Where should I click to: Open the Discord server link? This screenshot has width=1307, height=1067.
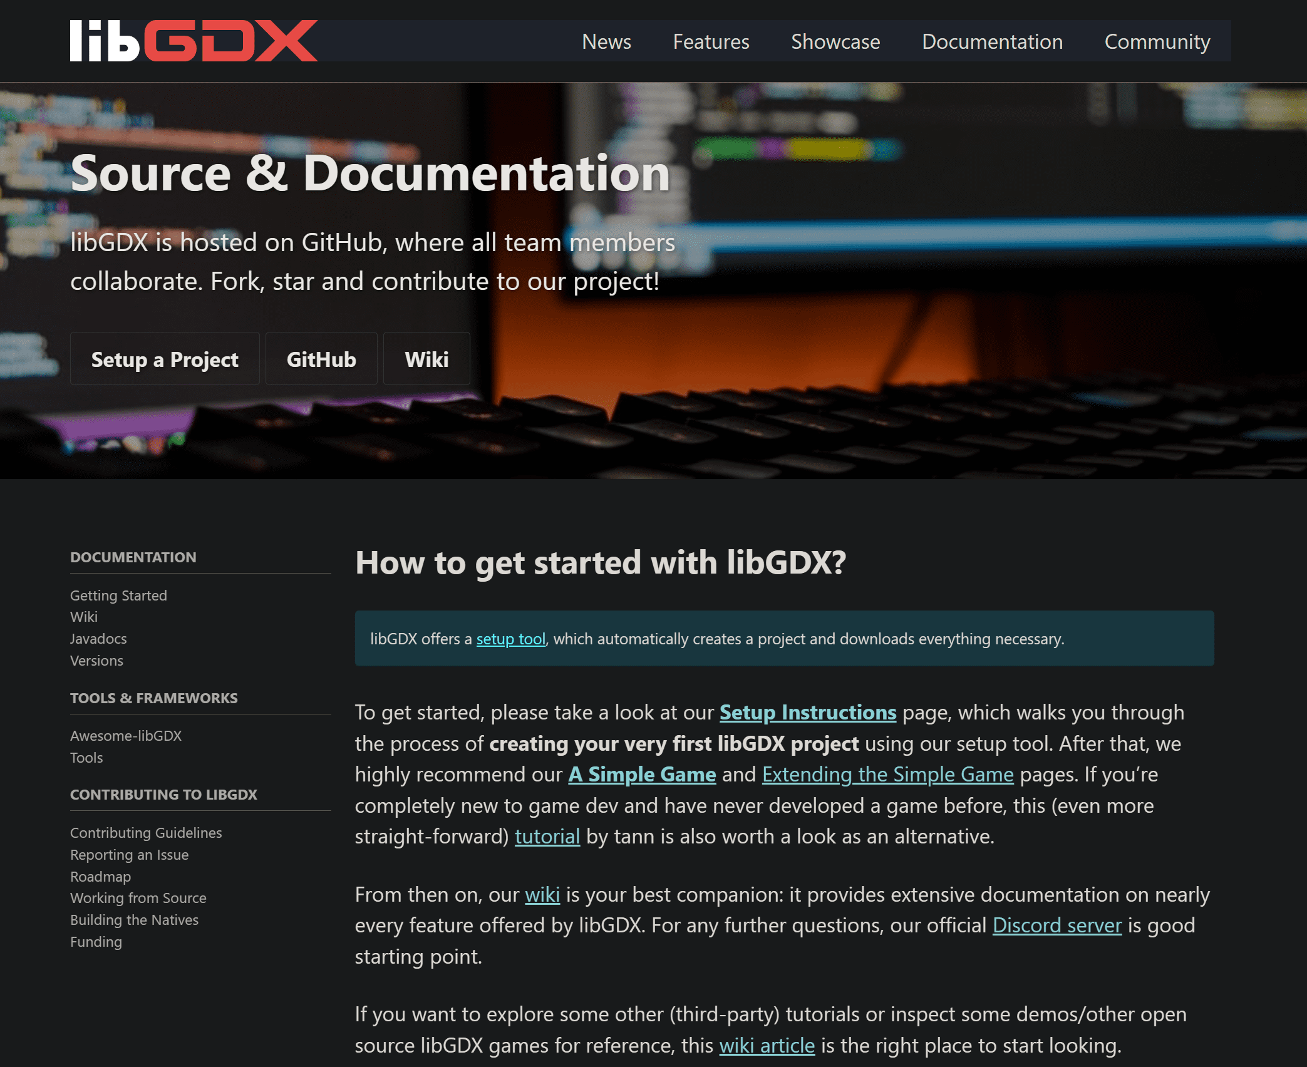tap(1056, 925)
